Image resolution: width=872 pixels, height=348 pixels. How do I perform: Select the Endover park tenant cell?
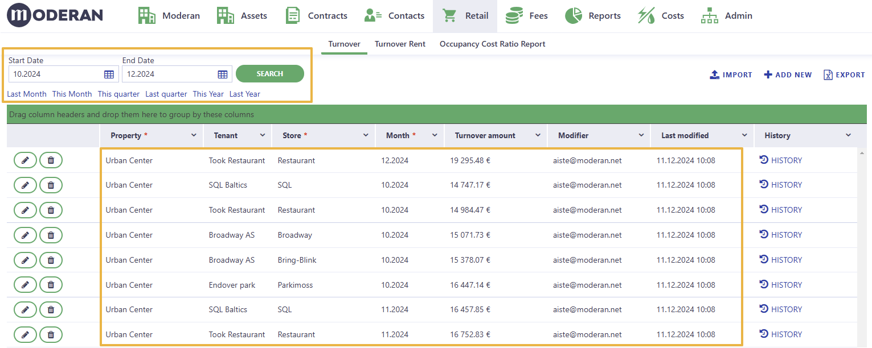click(232, 285)
